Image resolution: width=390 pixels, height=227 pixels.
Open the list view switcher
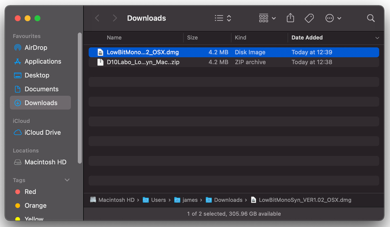point(223,18)
